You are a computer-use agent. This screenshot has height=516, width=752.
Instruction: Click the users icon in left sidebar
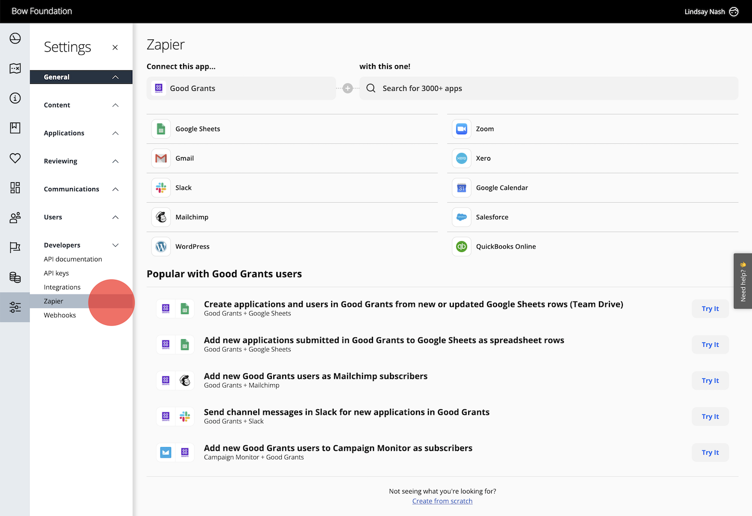pyautogui.click(x=15, y=218)
